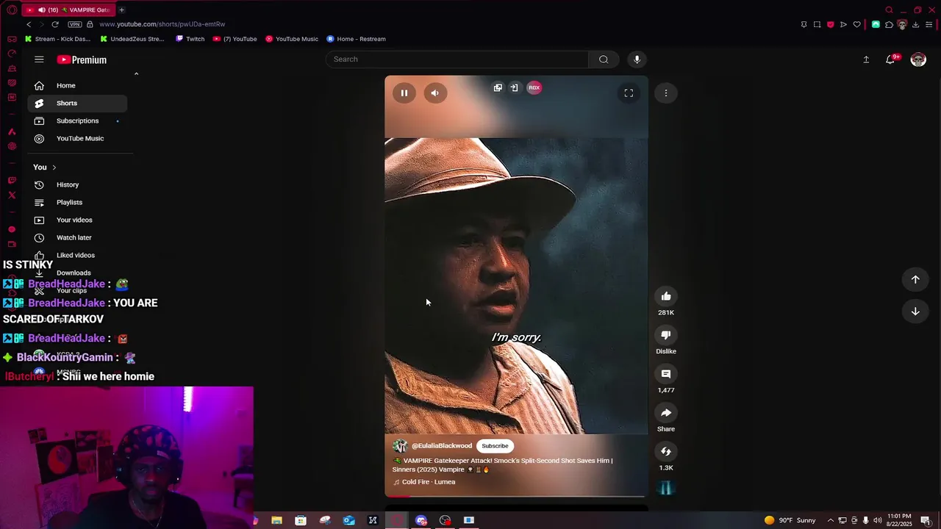The height and width of the screenshot is (529, 941).
Task: Click the pop-out video icon on player
Action: [498, 87]
